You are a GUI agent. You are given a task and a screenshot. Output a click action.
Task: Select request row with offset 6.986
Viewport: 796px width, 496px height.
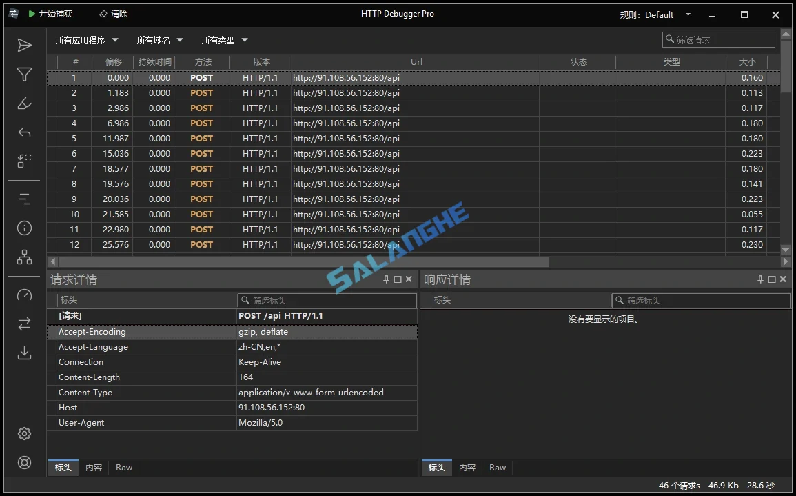coord(414,123)
